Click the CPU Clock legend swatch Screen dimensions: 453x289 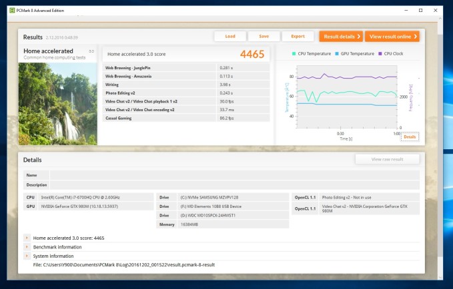[380, 54]
